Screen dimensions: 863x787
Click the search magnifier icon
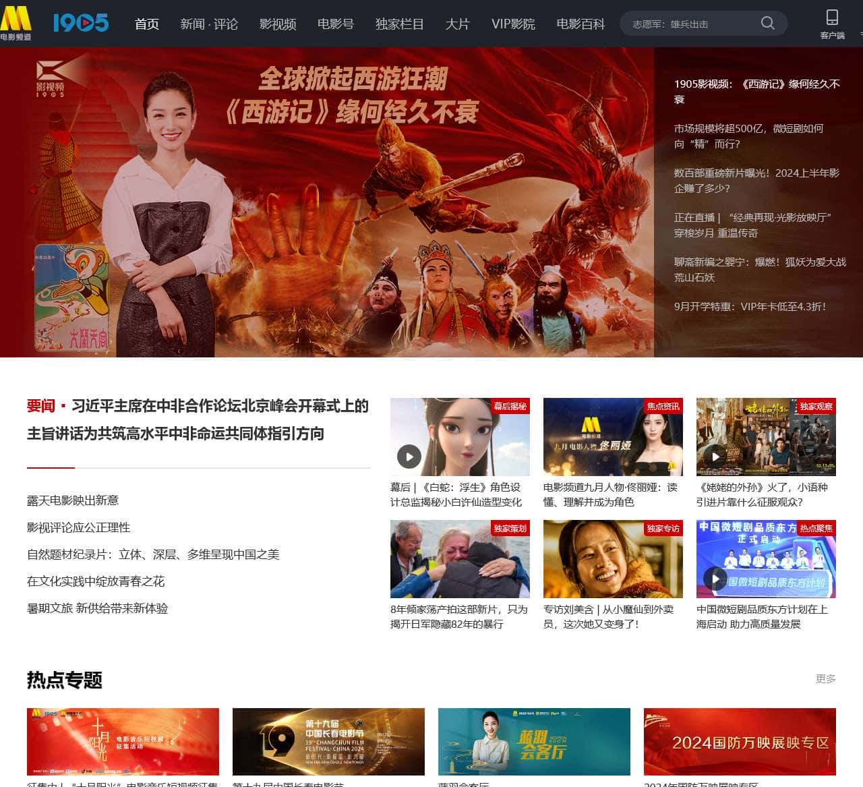click(767, 24)
